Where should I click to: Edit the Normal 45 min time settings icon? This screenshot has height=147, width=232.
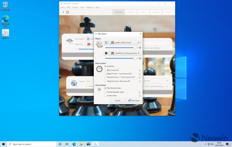pyautogui.click(x=140, y=77)
